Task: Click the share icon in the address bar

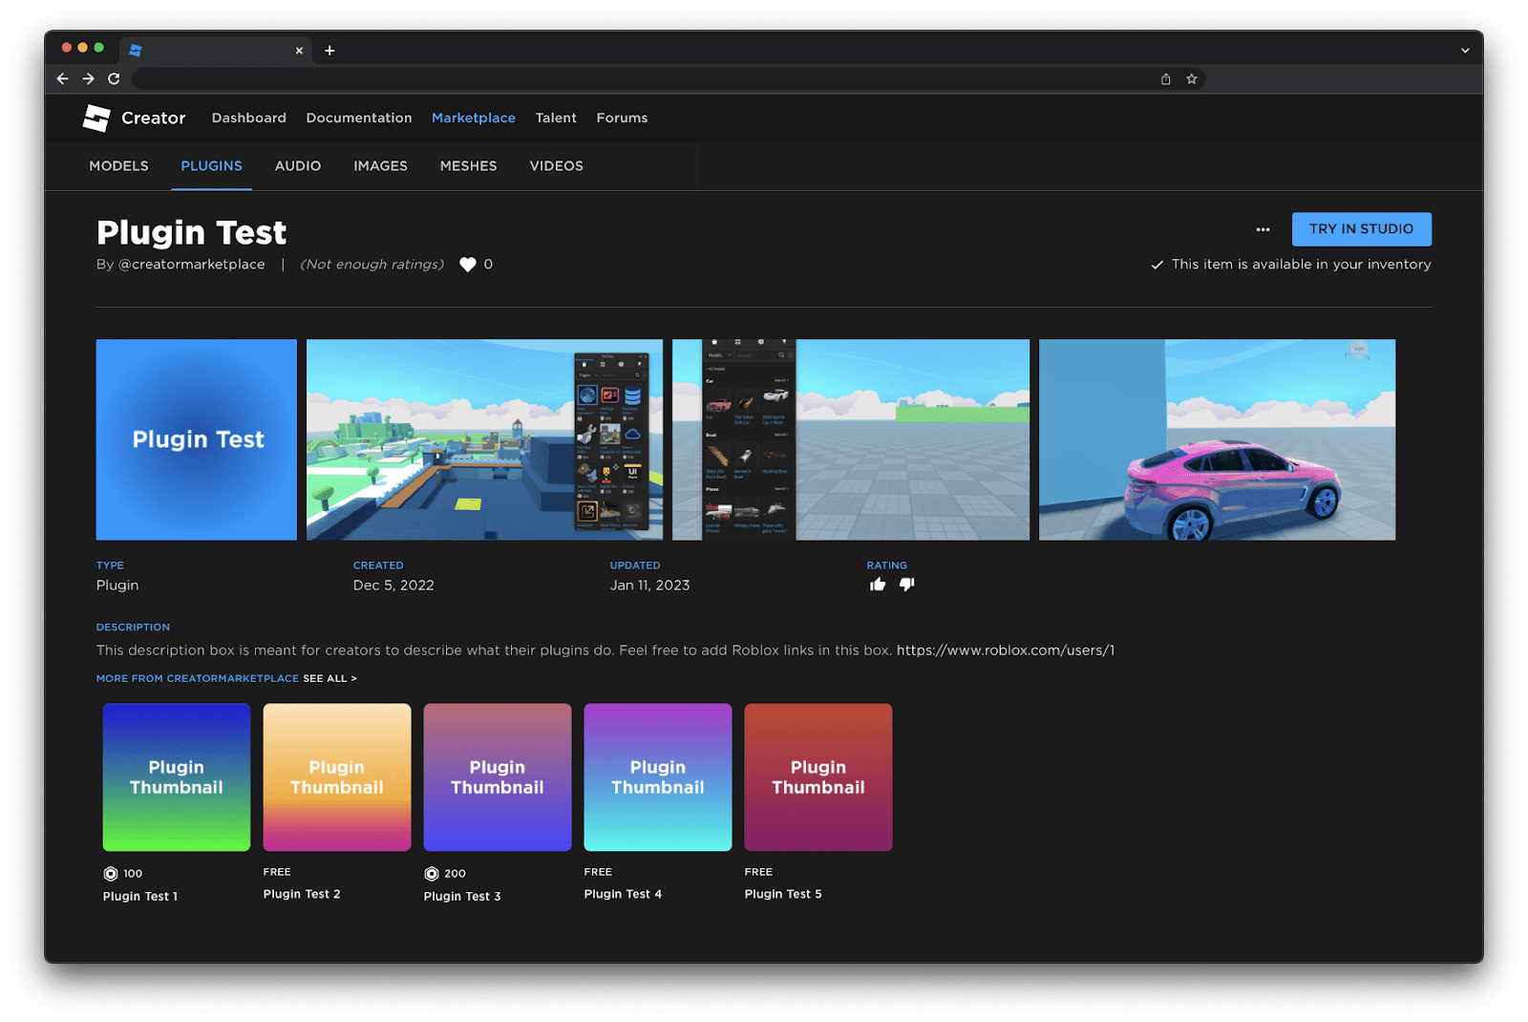Action: 1165,79
